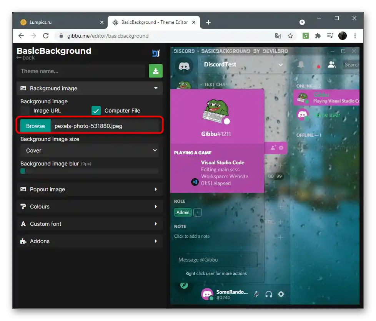Screen dimensions: 376x321
Task: Click 'Visual Studio Code' activity title
Action: point(223,162)
